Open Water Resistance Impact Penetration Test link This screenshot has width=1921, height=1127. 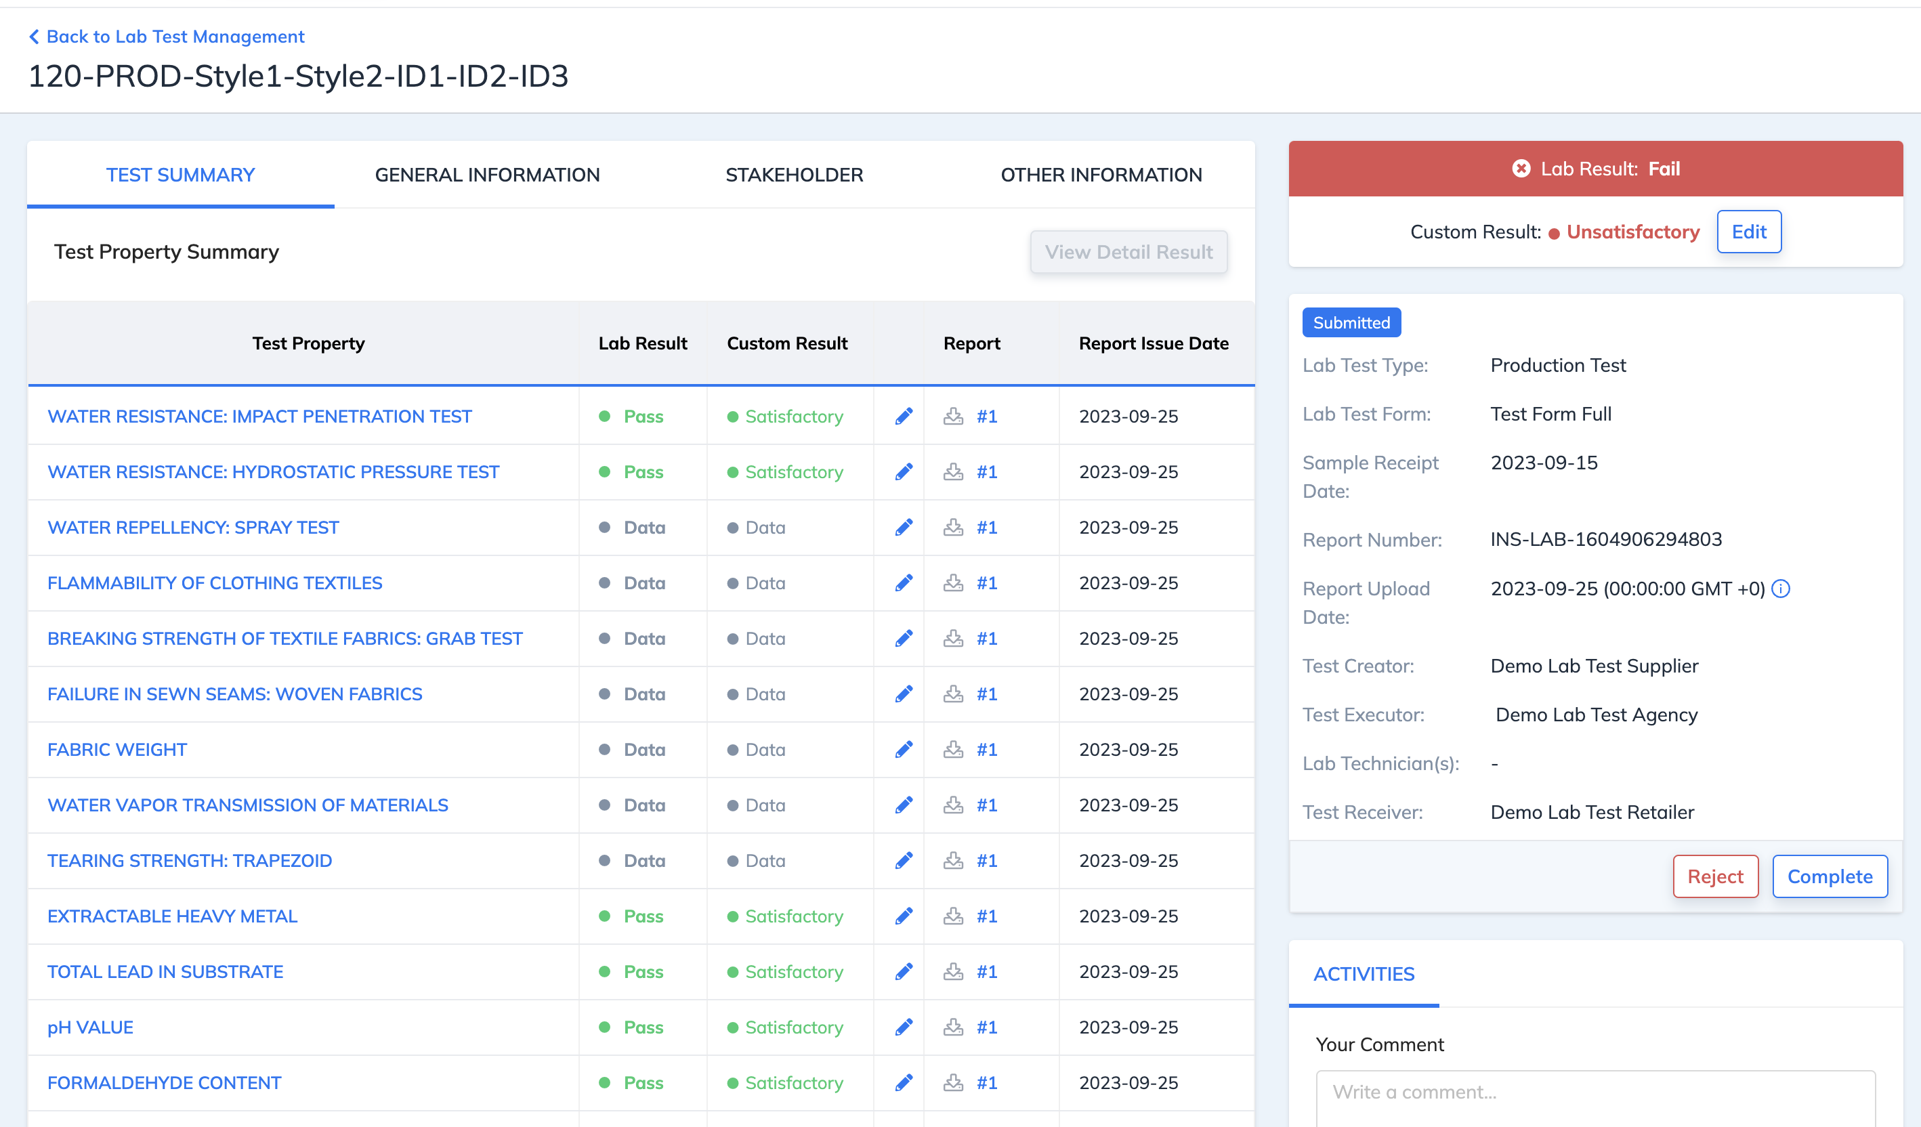click(260, 416)
